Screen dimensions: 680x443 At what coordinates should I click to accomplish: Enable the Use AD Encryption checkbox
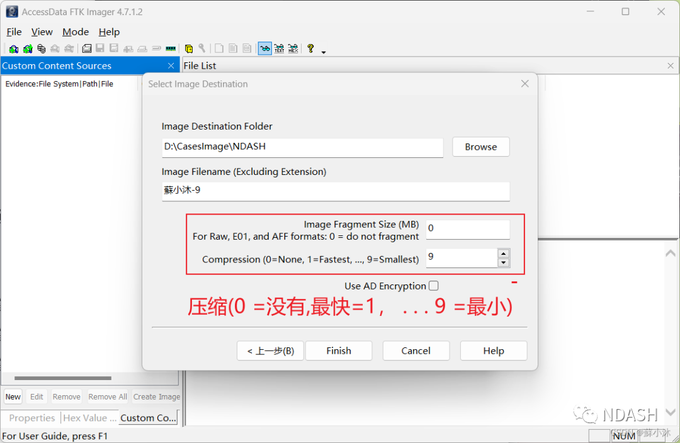pyautogui.click(x=434, y=286)
